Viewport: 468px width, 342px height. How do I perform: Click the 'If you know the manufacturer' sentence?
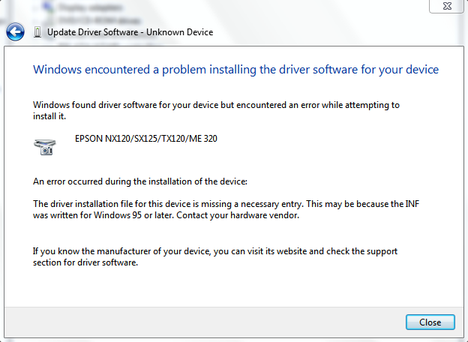tap(215, 251)
